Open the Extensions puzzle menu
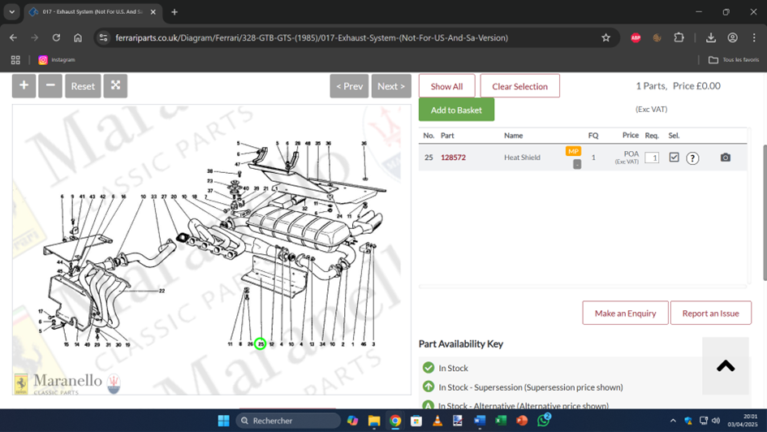Viewport: 767px width, 432px height. (x=679, y=37)
